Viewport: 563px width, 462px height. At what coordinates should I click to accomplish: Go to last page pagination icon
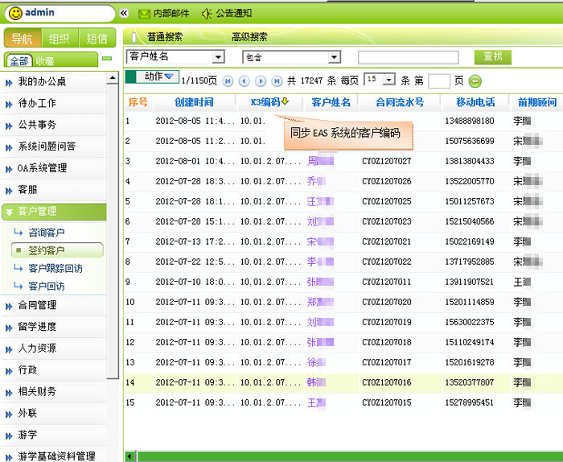[277, 81]
